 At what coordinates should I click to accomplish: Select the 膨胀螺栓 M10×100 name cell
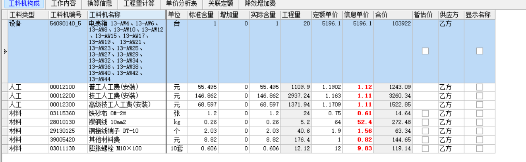[x=127, y=148]
